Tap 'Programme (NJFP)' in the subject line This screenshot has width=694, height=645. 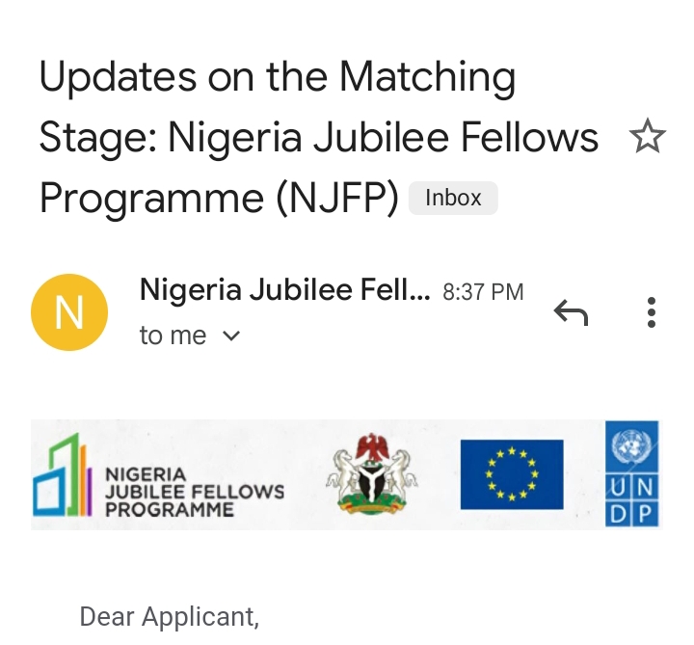[219, 198]
